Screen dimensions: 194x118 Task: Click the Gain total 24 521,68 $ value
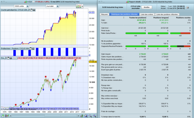click(141, 20)
